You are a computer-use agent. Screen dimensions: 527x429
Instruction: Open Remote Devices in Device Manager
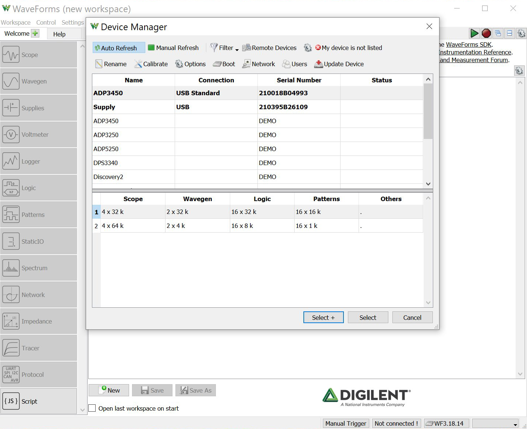pyautogui.click(x=269, y=48)
